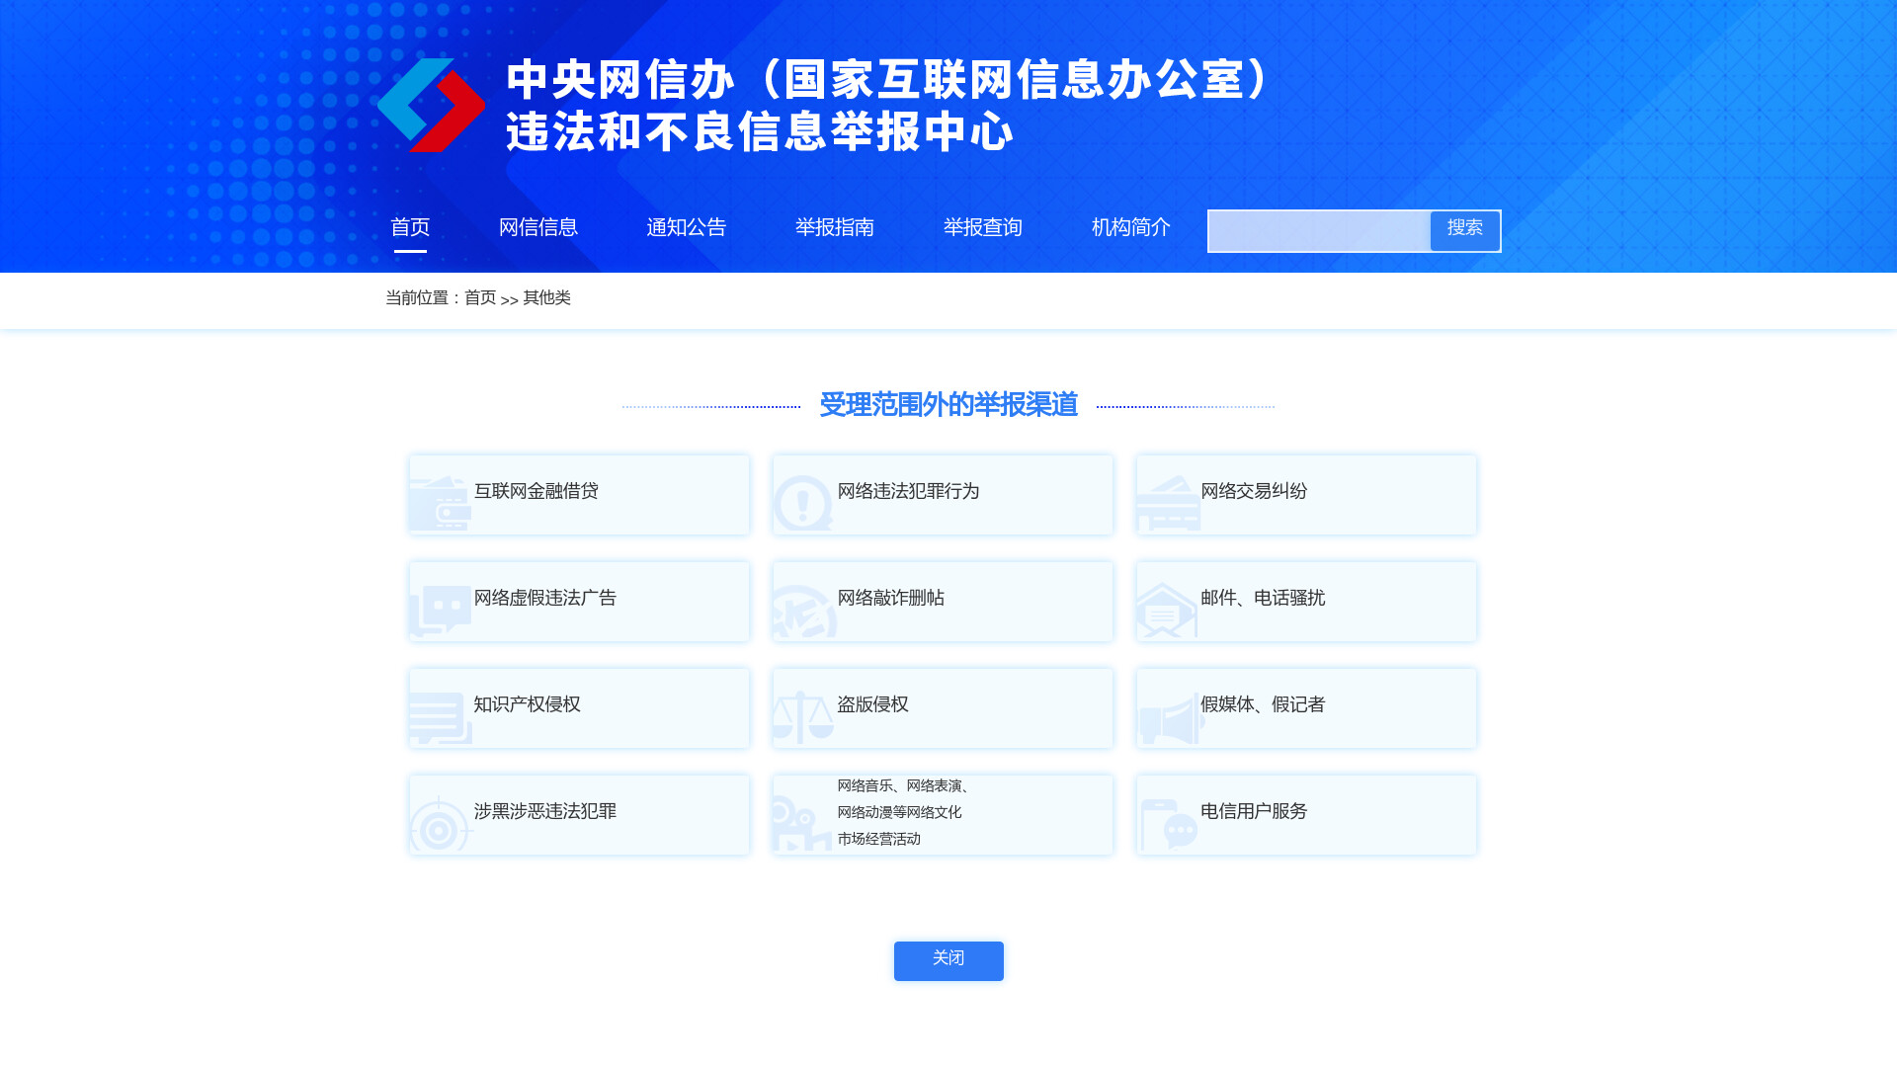This screenshot has width=1897, height=1067.
Task: Click 其他类 in the breadcrumb
Action: pos(546,297)
